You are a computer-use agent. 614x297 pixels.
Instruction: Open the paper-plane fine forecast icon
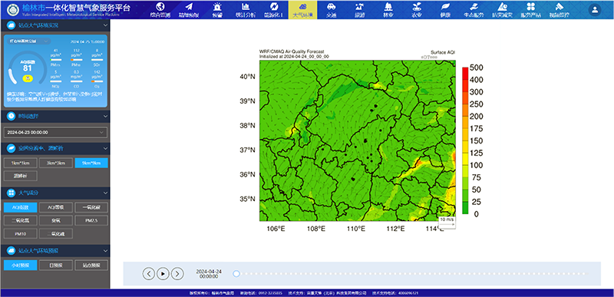(189, 7)
